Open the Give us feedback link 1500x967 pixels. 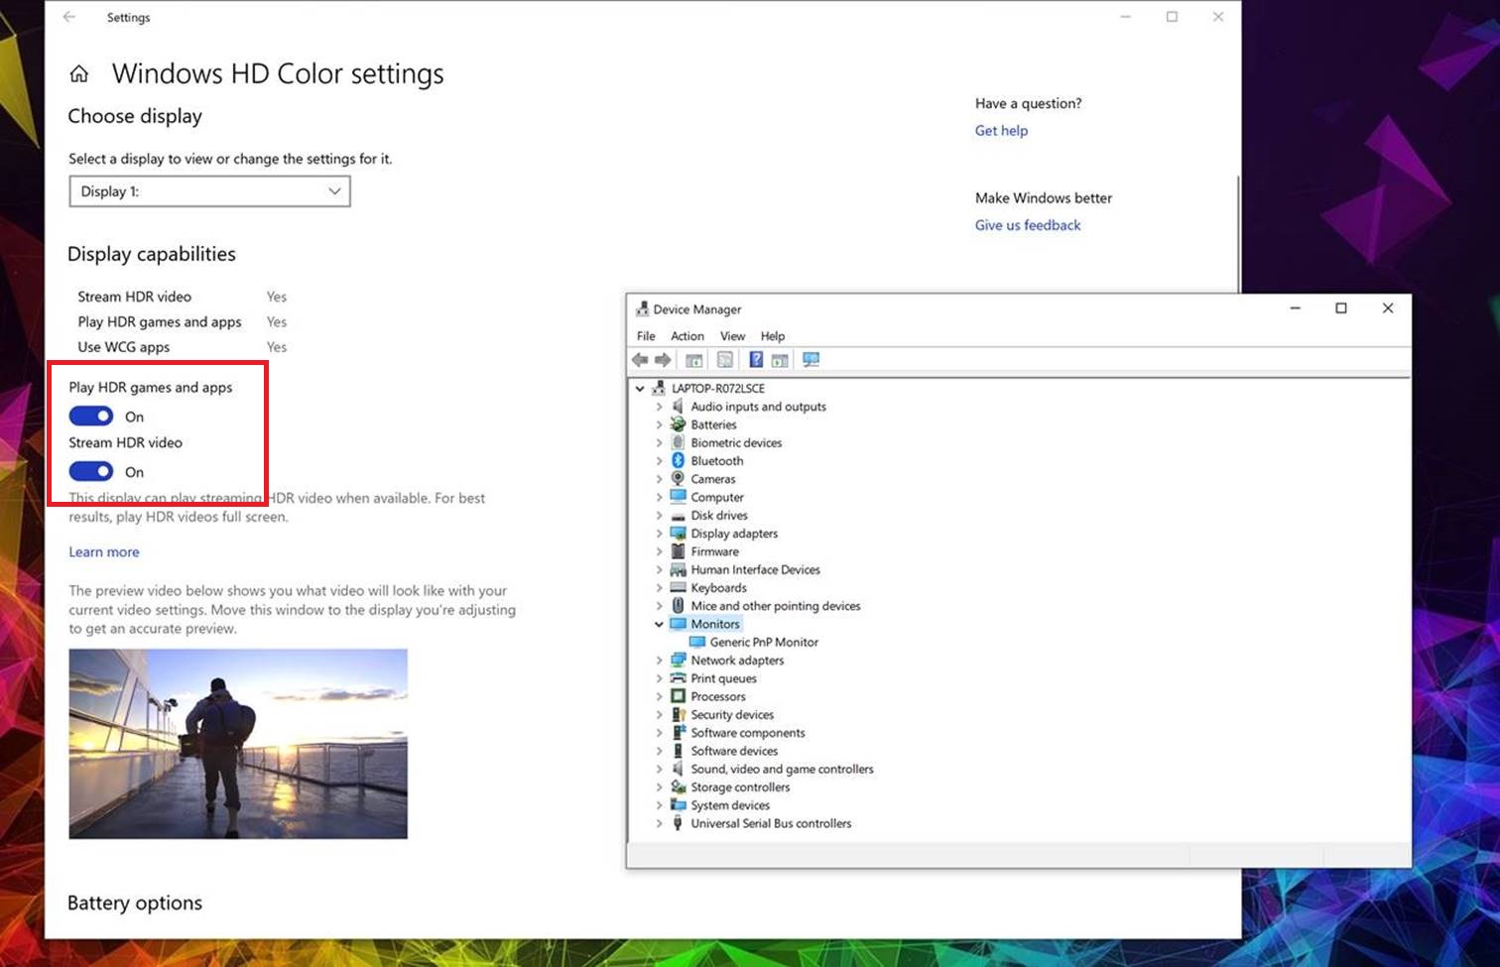click(x=1027, y=225)
